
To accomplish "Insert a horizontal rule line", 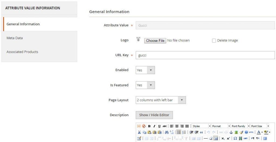I will click(206, 138).
